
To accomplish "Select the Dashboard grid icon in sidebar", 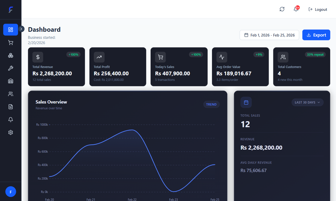I will pyautogui.click(x=11, y=29).
